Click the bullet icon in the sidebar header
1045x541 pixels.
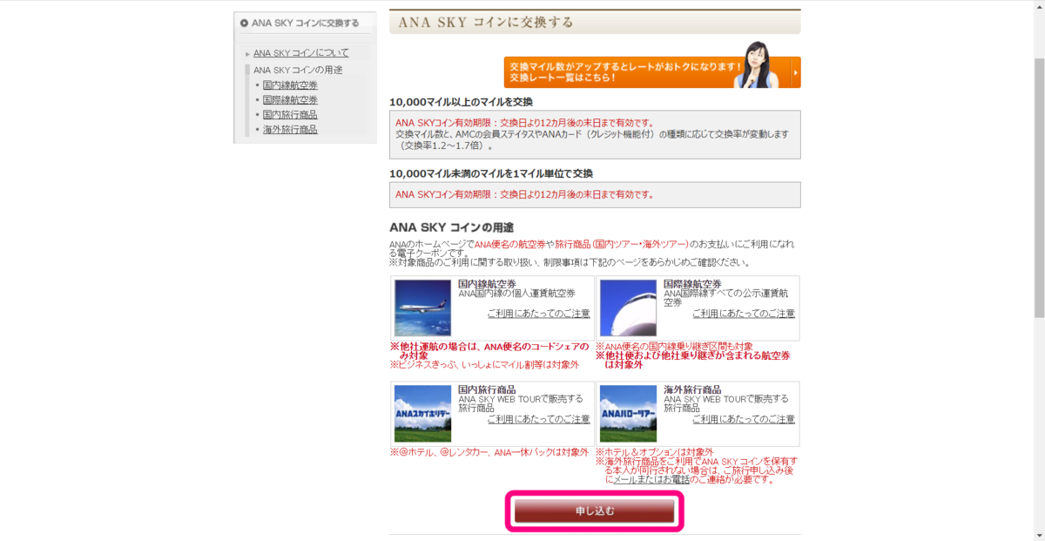(x=244, y=24)
